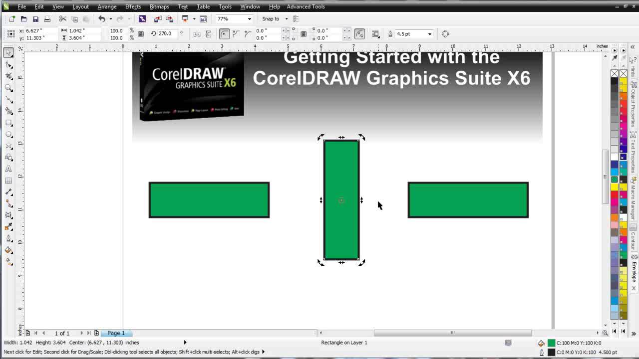
Task: Select the Color Eyedropper tool
Action: pos(8,227)
